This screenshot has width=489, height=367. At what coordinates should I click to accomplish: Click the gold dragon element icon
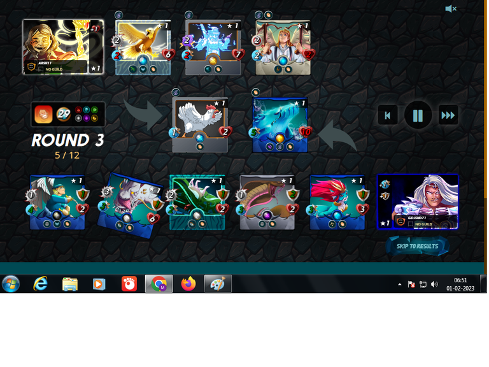94,119
